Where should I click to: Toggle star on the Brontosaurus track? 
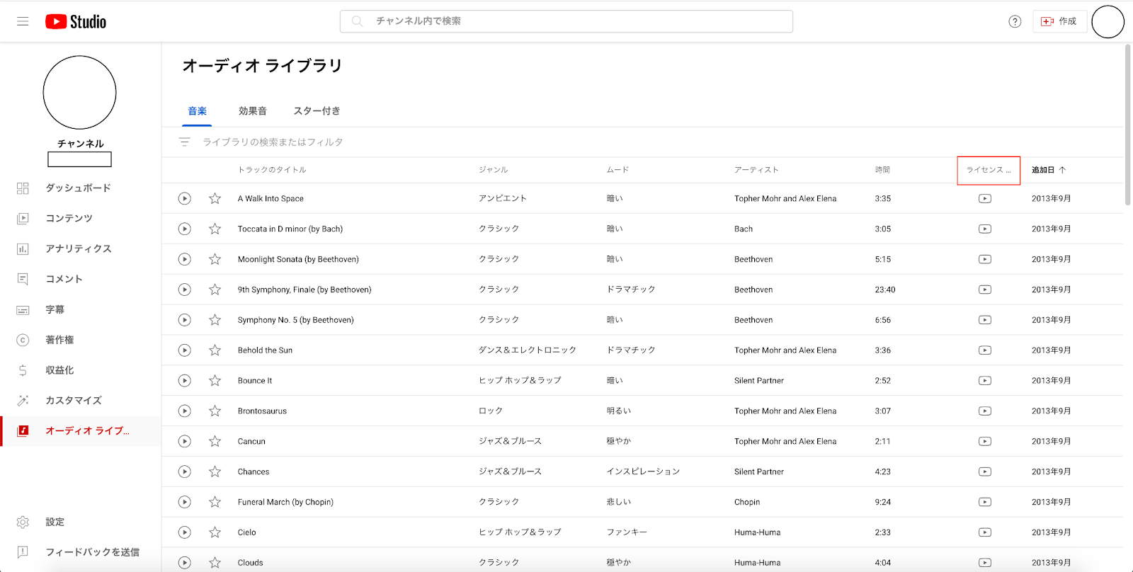point(215,411)
